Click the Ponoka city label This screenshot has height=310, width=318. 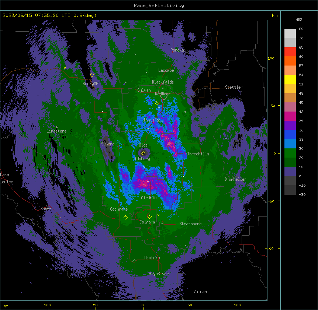[x=177, y=50]
